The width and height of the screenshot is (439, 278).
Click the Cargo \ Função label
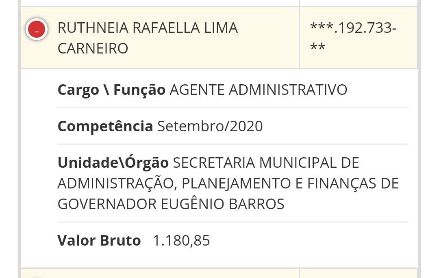point(111,90)
